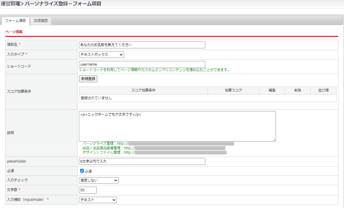This screenshot has height=208, width=344.
Task: Uncheck the 必須 checkbox
Action: [x=82, y=171]
